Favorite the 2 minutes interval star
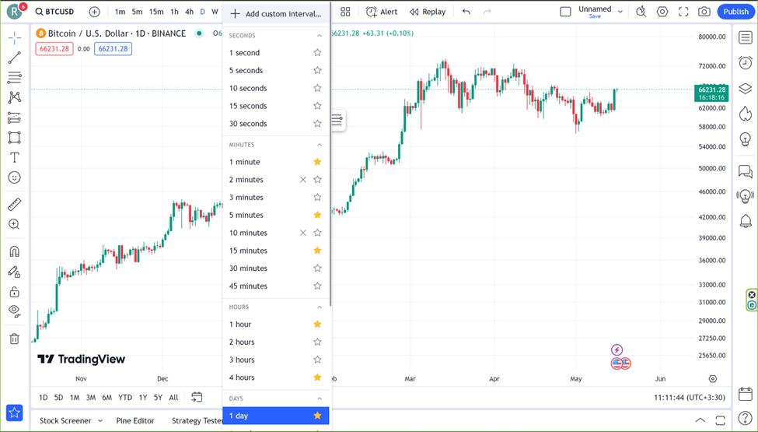The height and width of the screenshot is (432, 758). click(318, 180)
